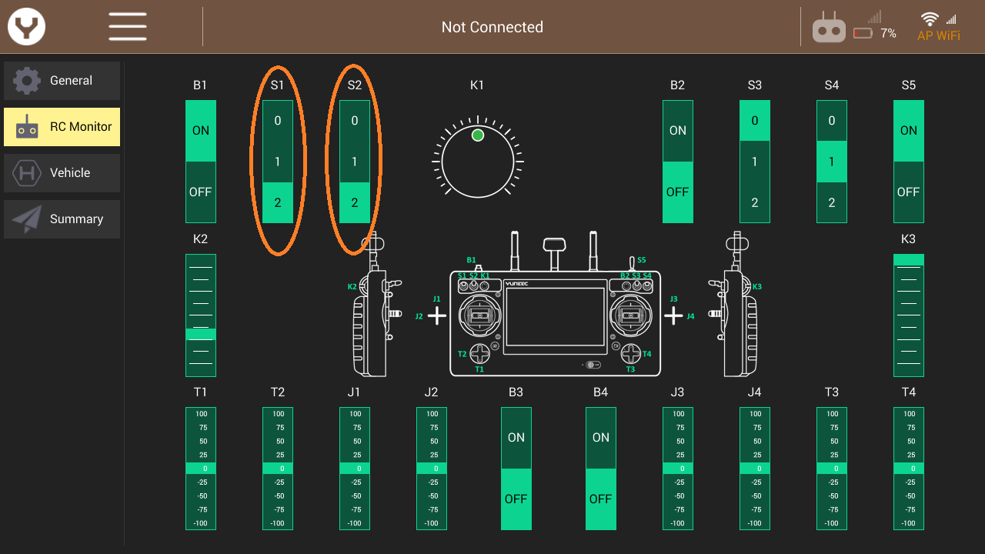Viewport: 985px width, 554px height.
Task: Click the Not Connected status text
Action: coord(492,27)
